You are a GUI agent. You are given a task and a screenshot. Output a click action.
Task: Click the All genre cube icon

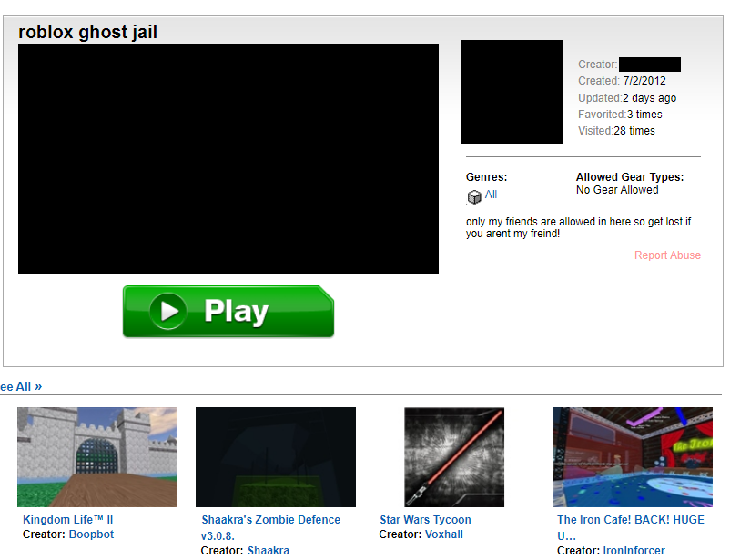pos(473,197)
